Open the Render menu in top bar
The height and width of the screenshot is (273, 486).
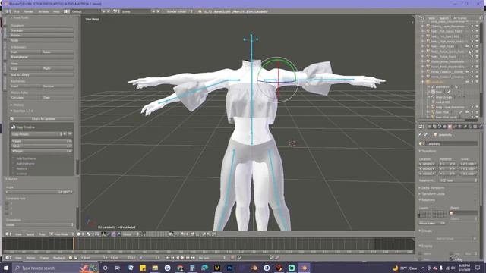[x=29, y=11]
